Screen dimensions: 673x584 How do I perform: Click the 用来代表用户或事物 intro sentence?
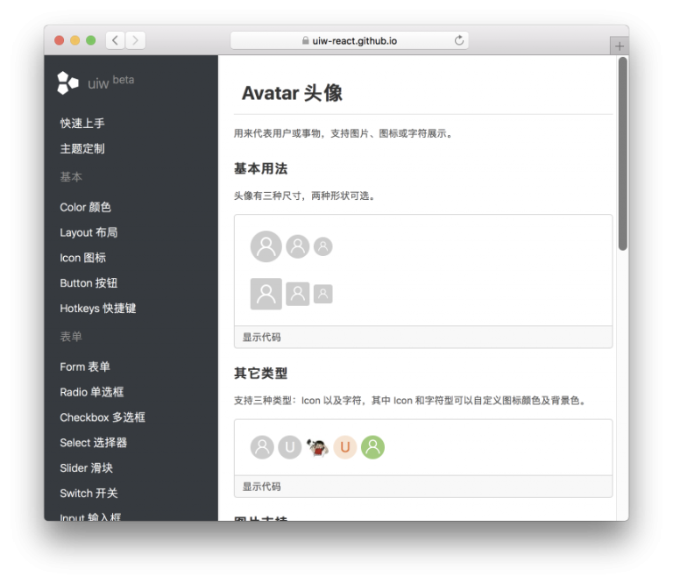tap(344, 133)
